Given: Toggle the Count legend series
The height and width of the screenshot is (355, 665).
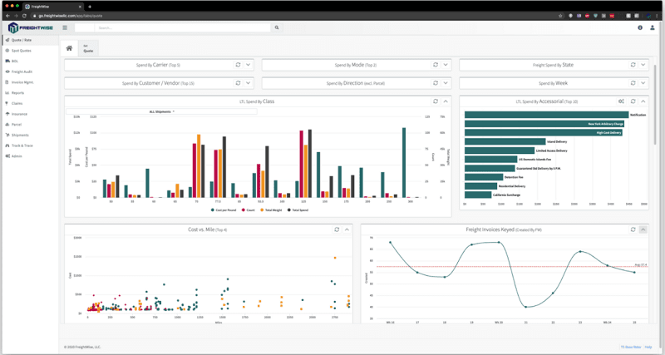Looking at the screenshot, I should click(x=250, y=210).
